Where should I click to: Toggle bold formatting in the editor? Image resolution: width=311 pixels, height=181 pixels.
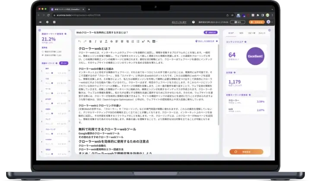coord(90,41)
